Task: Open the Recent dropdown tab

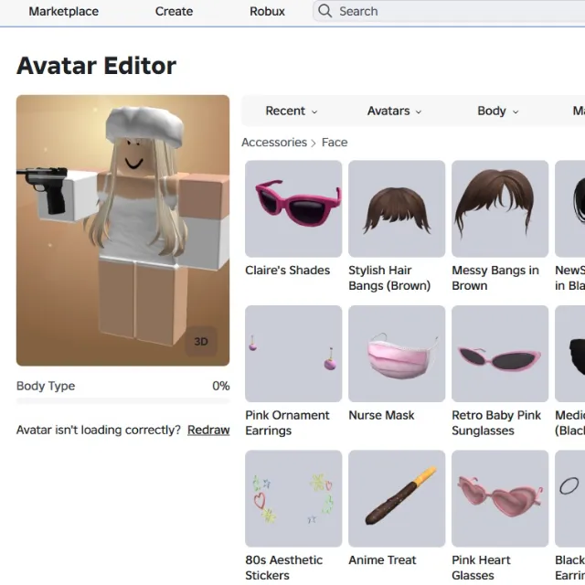Action: (292, 111)
